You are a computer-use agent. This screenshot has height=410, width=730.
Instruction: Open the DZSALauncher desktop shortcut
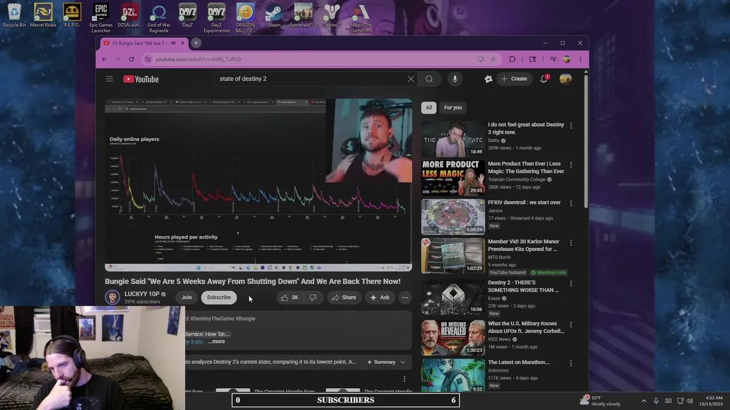[130, 15]
